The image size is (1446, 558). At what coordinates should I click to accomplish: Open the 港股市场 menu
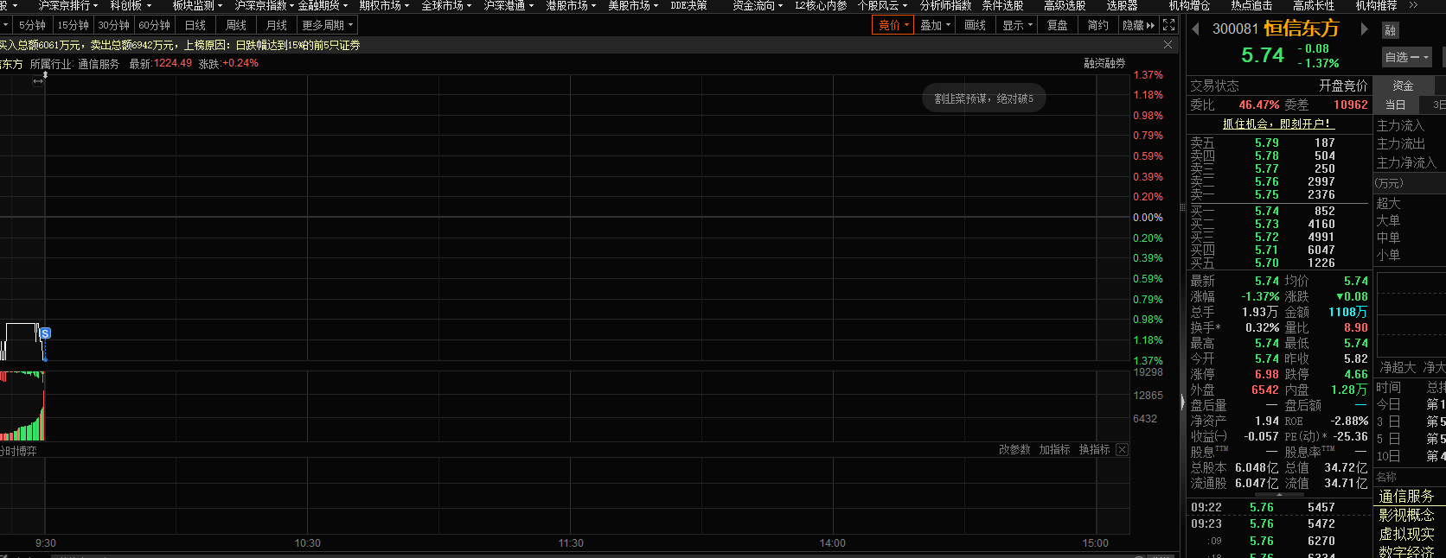[571, 5]
